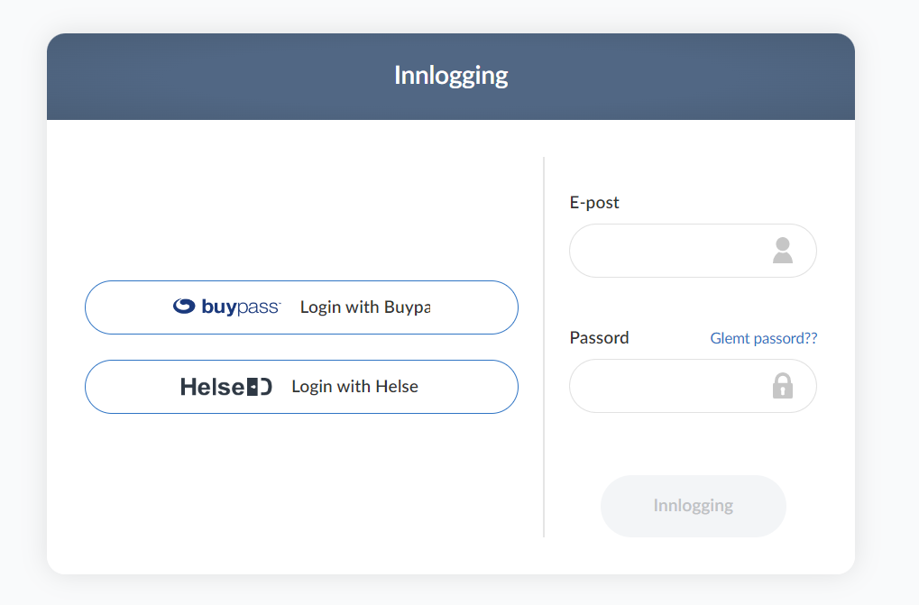The width and height of the screenshot is (919, 605).
Task: Click the Innlogging header title
Action: (451, 76)
